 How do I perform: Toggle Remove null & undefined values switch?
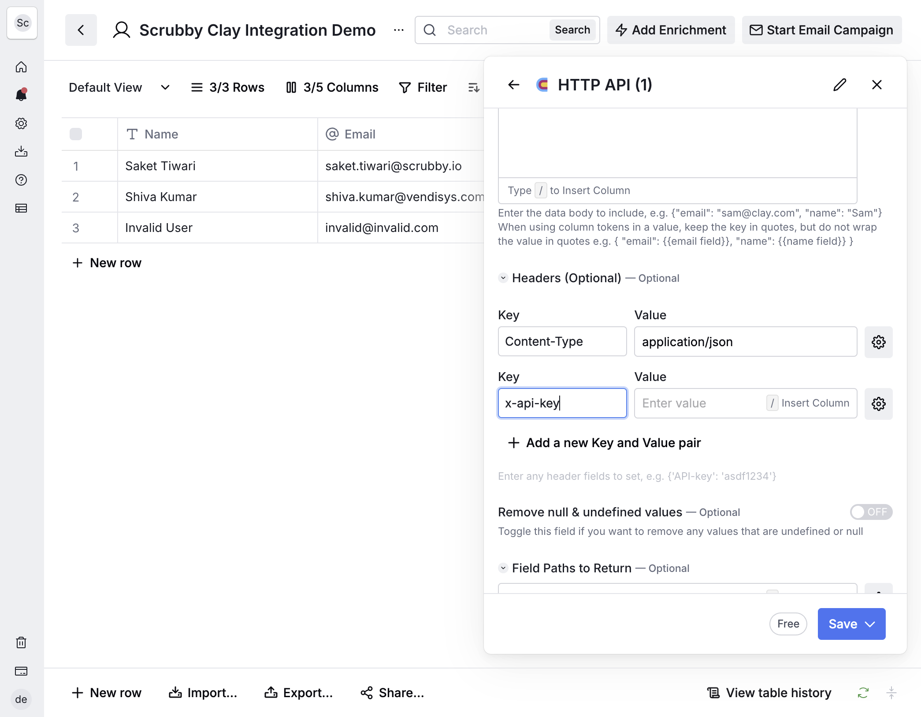[x=871, y=512]
